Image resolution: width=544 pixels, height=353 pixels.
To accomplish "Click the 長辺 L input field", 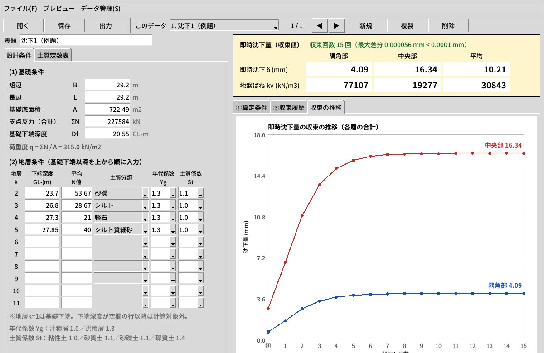I will pos(108,97).
